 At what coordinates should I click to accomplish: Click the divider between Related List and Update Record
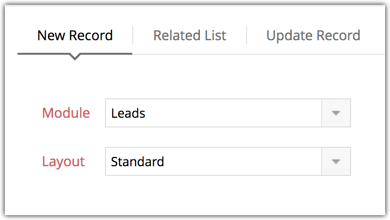247,35
